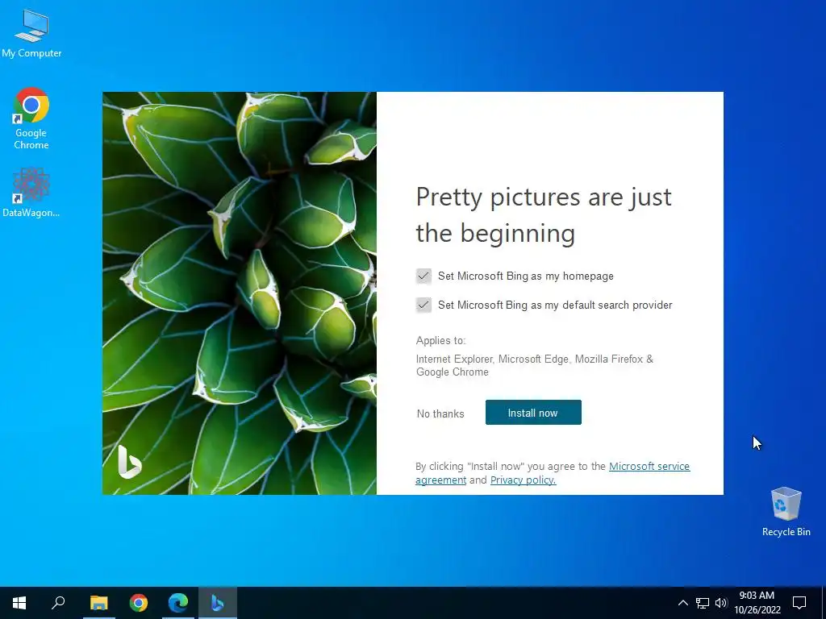Open File Explorer from the taskbar
The height and width of the screenshot is (619, 826).
point(98,603)
